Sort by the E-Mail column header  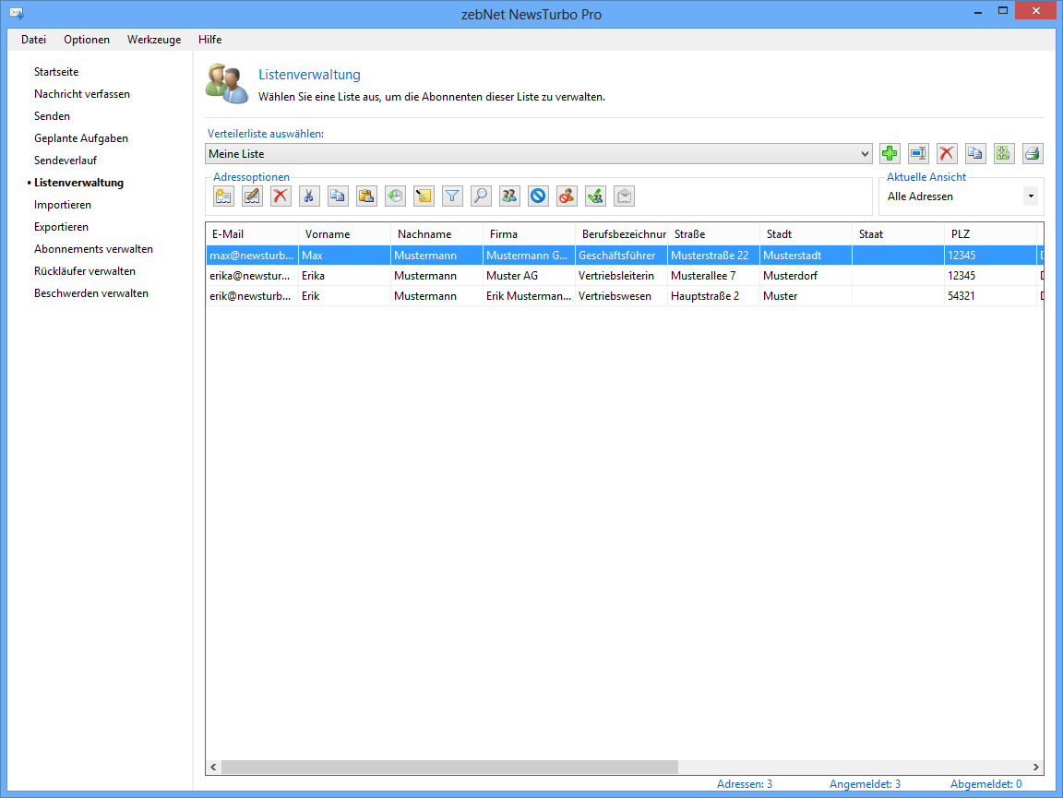(x=252, y=234)
